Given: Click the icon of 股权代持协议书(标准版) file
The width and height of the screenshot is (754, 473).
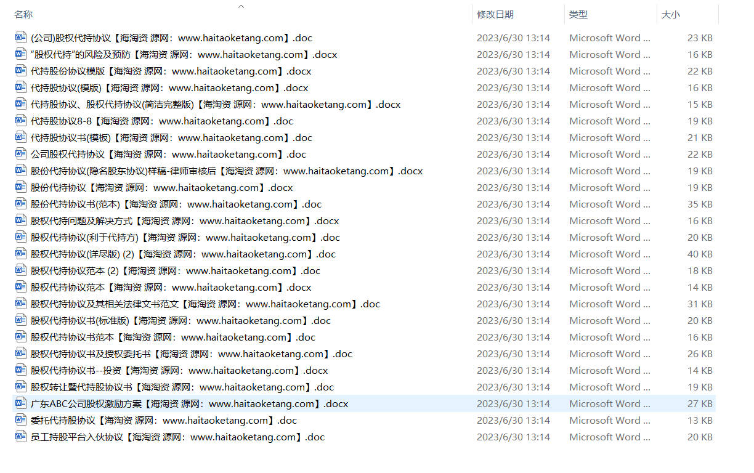Looking at the screenshot, I should 20,320.
